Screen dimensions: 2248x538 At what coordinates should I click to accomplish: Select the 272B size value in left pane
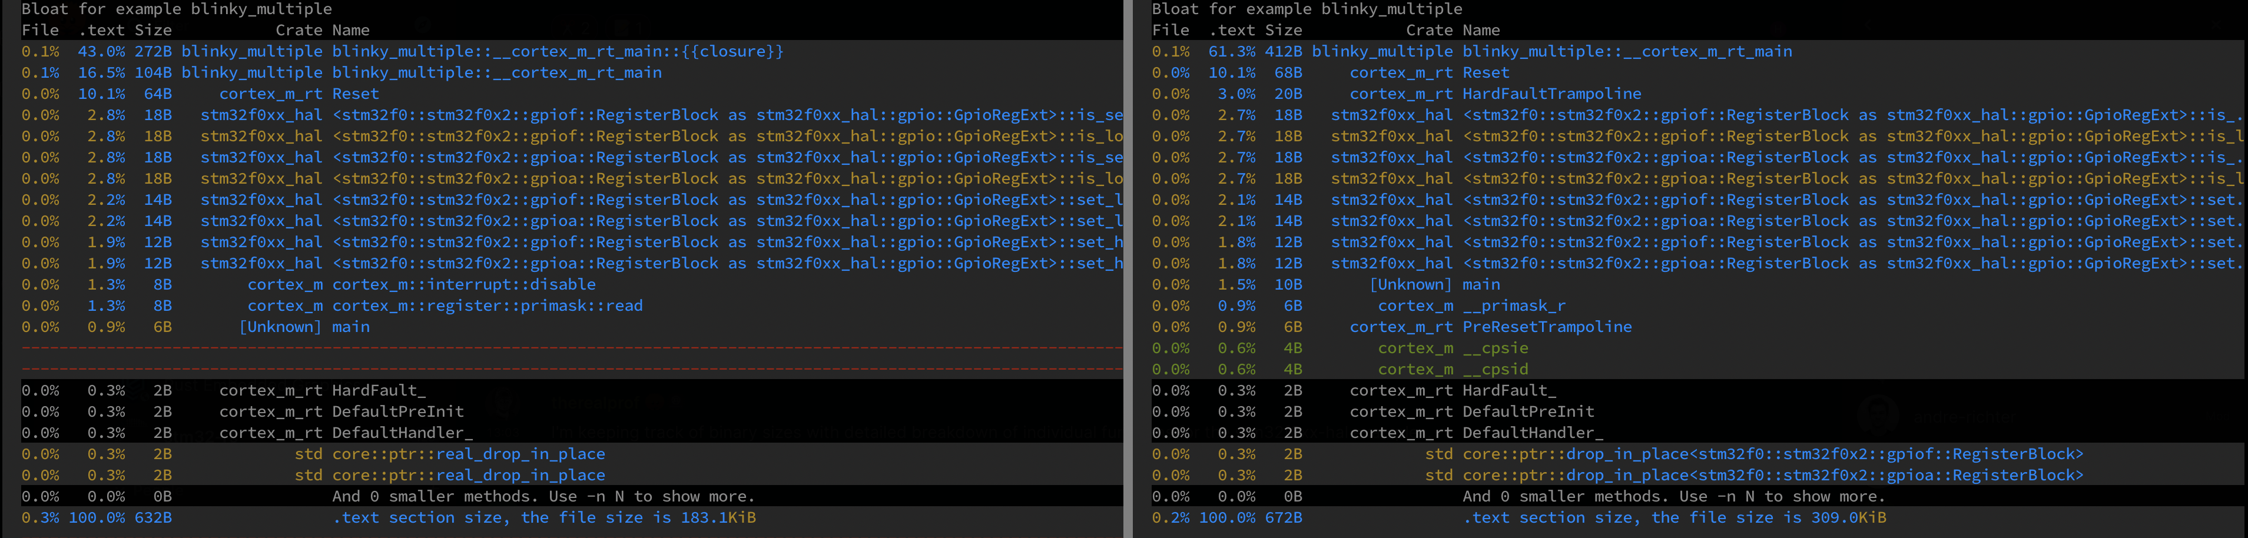coord(154,51)
